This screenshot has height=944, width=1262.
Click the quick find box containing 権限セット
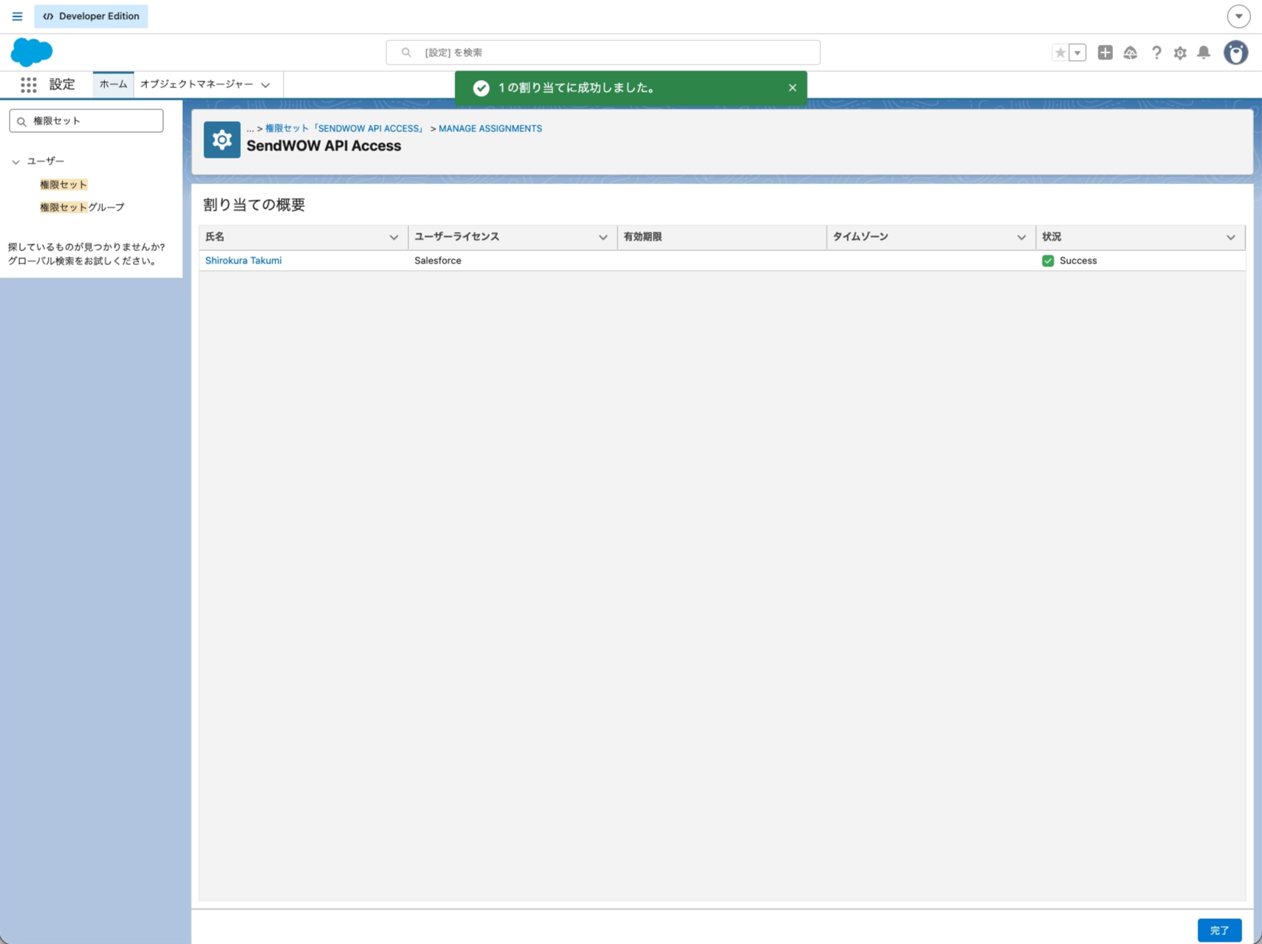(86, 121)
